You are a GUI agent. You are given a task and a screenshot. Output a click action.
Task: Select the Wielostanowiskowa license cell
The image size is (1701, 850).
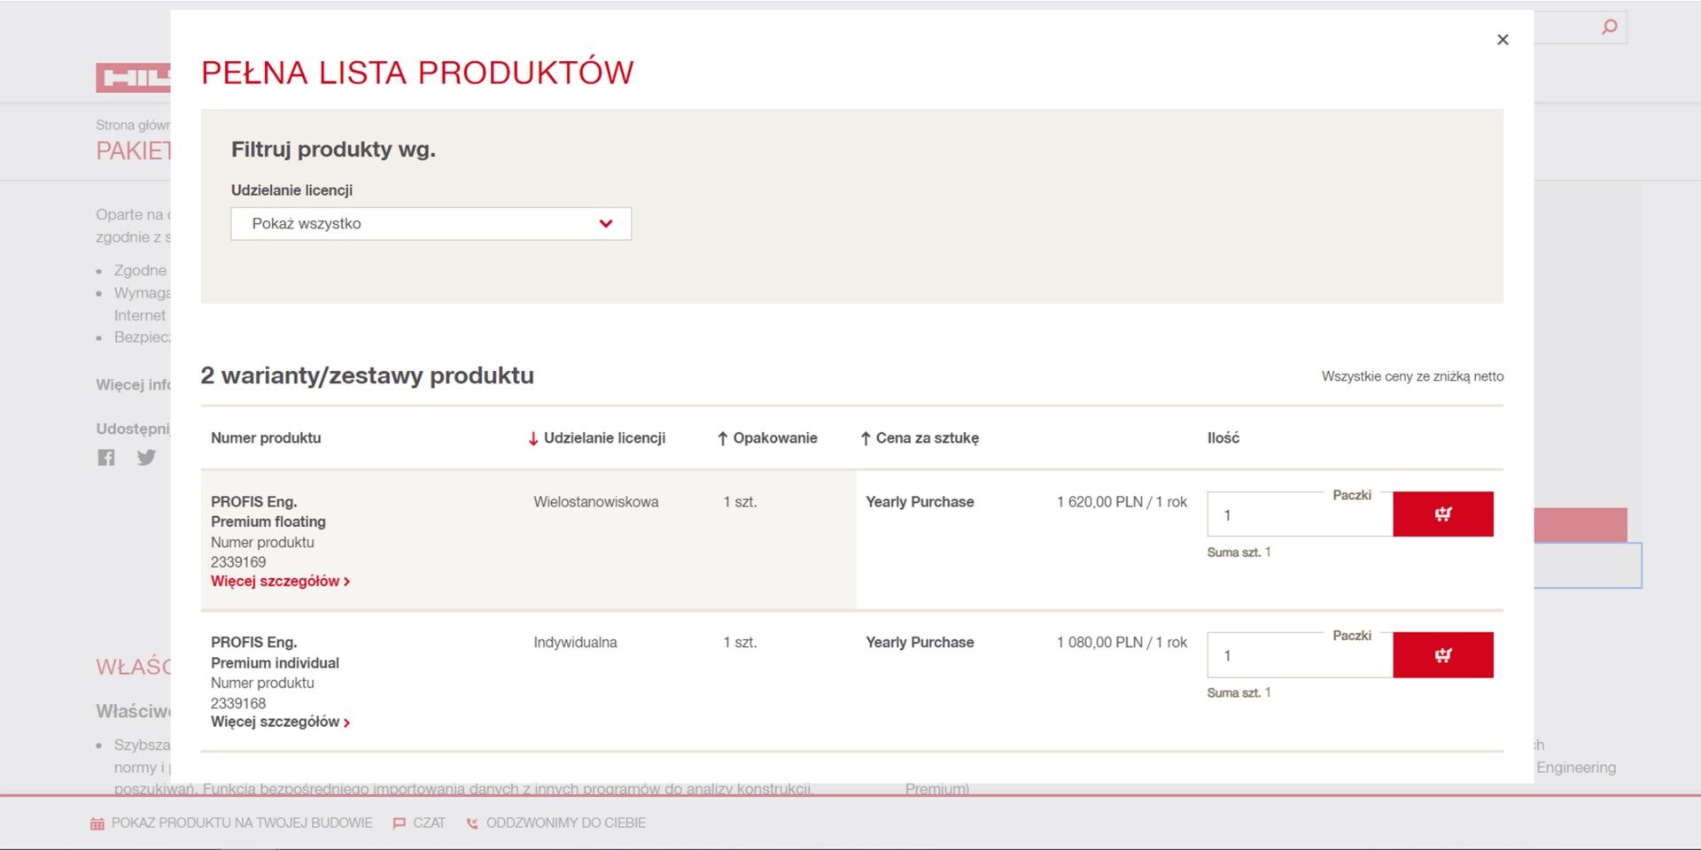coord(596,502)
